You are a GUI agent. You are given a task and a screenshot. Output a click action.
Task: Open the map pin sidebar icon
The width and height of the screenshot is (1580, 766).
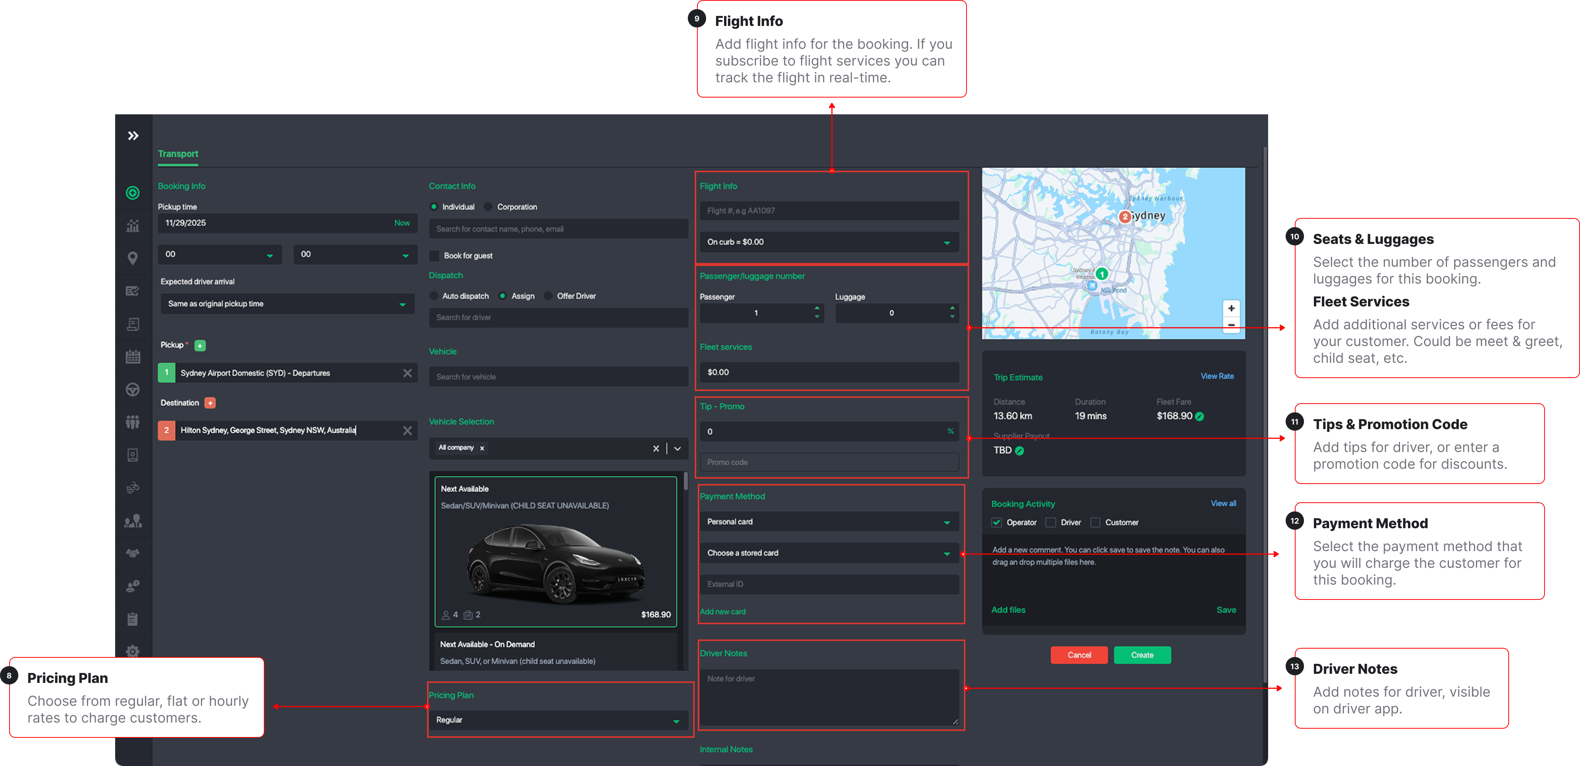(132, 258)
